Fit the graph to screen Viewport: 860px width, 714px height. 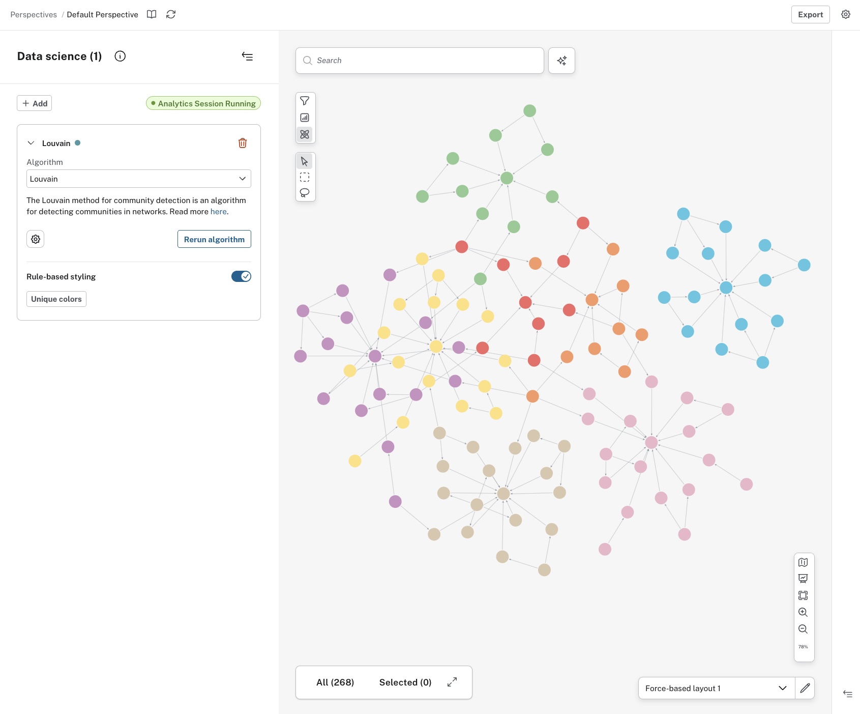click(803, 595)
